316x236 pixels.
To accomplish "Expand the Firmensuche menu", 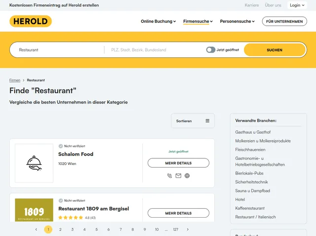I will point(198,21).
